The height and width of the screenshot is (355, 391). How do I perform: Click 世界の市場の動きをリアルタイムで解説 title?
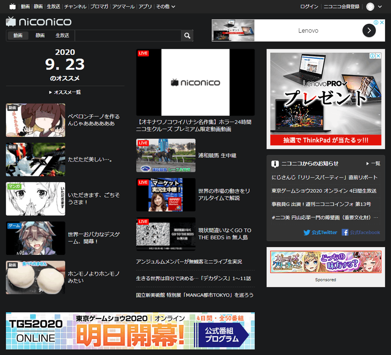224,195
